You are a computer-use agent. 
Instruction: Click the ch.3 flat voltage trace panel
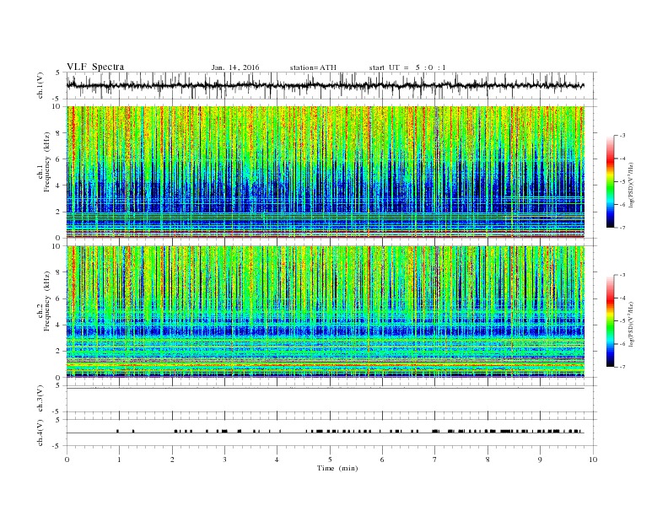pos(331,399)
